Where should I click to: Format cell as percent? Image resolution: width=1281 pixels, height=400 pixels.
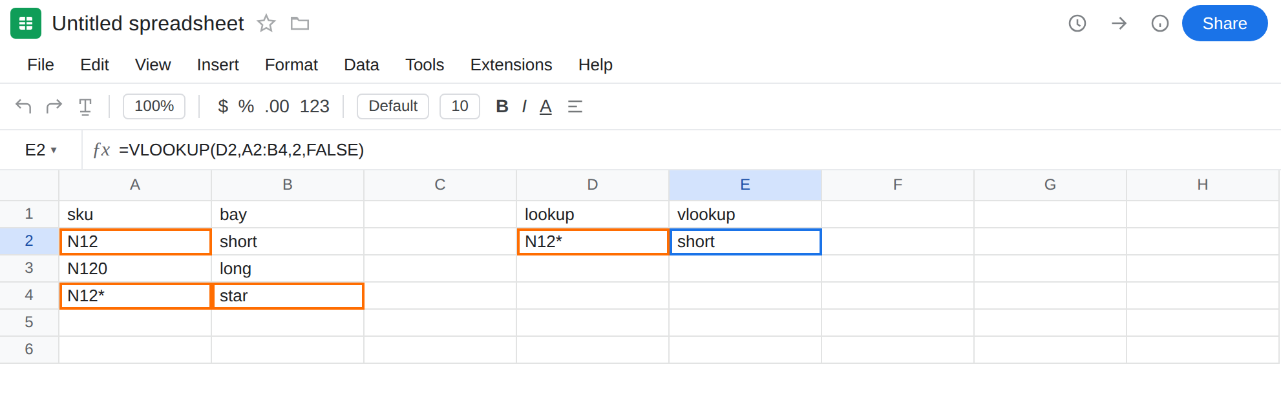click(246, 106)
